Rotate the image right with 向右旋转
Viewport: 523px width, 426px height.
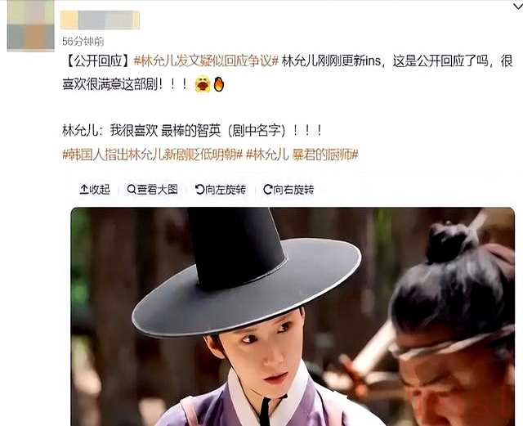288,190
